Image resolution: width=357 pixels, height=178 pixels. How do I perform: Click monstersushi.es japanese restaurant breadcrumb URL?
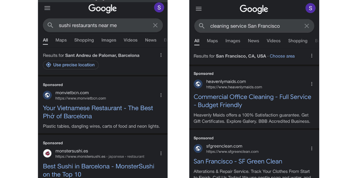tap(100, 156)
